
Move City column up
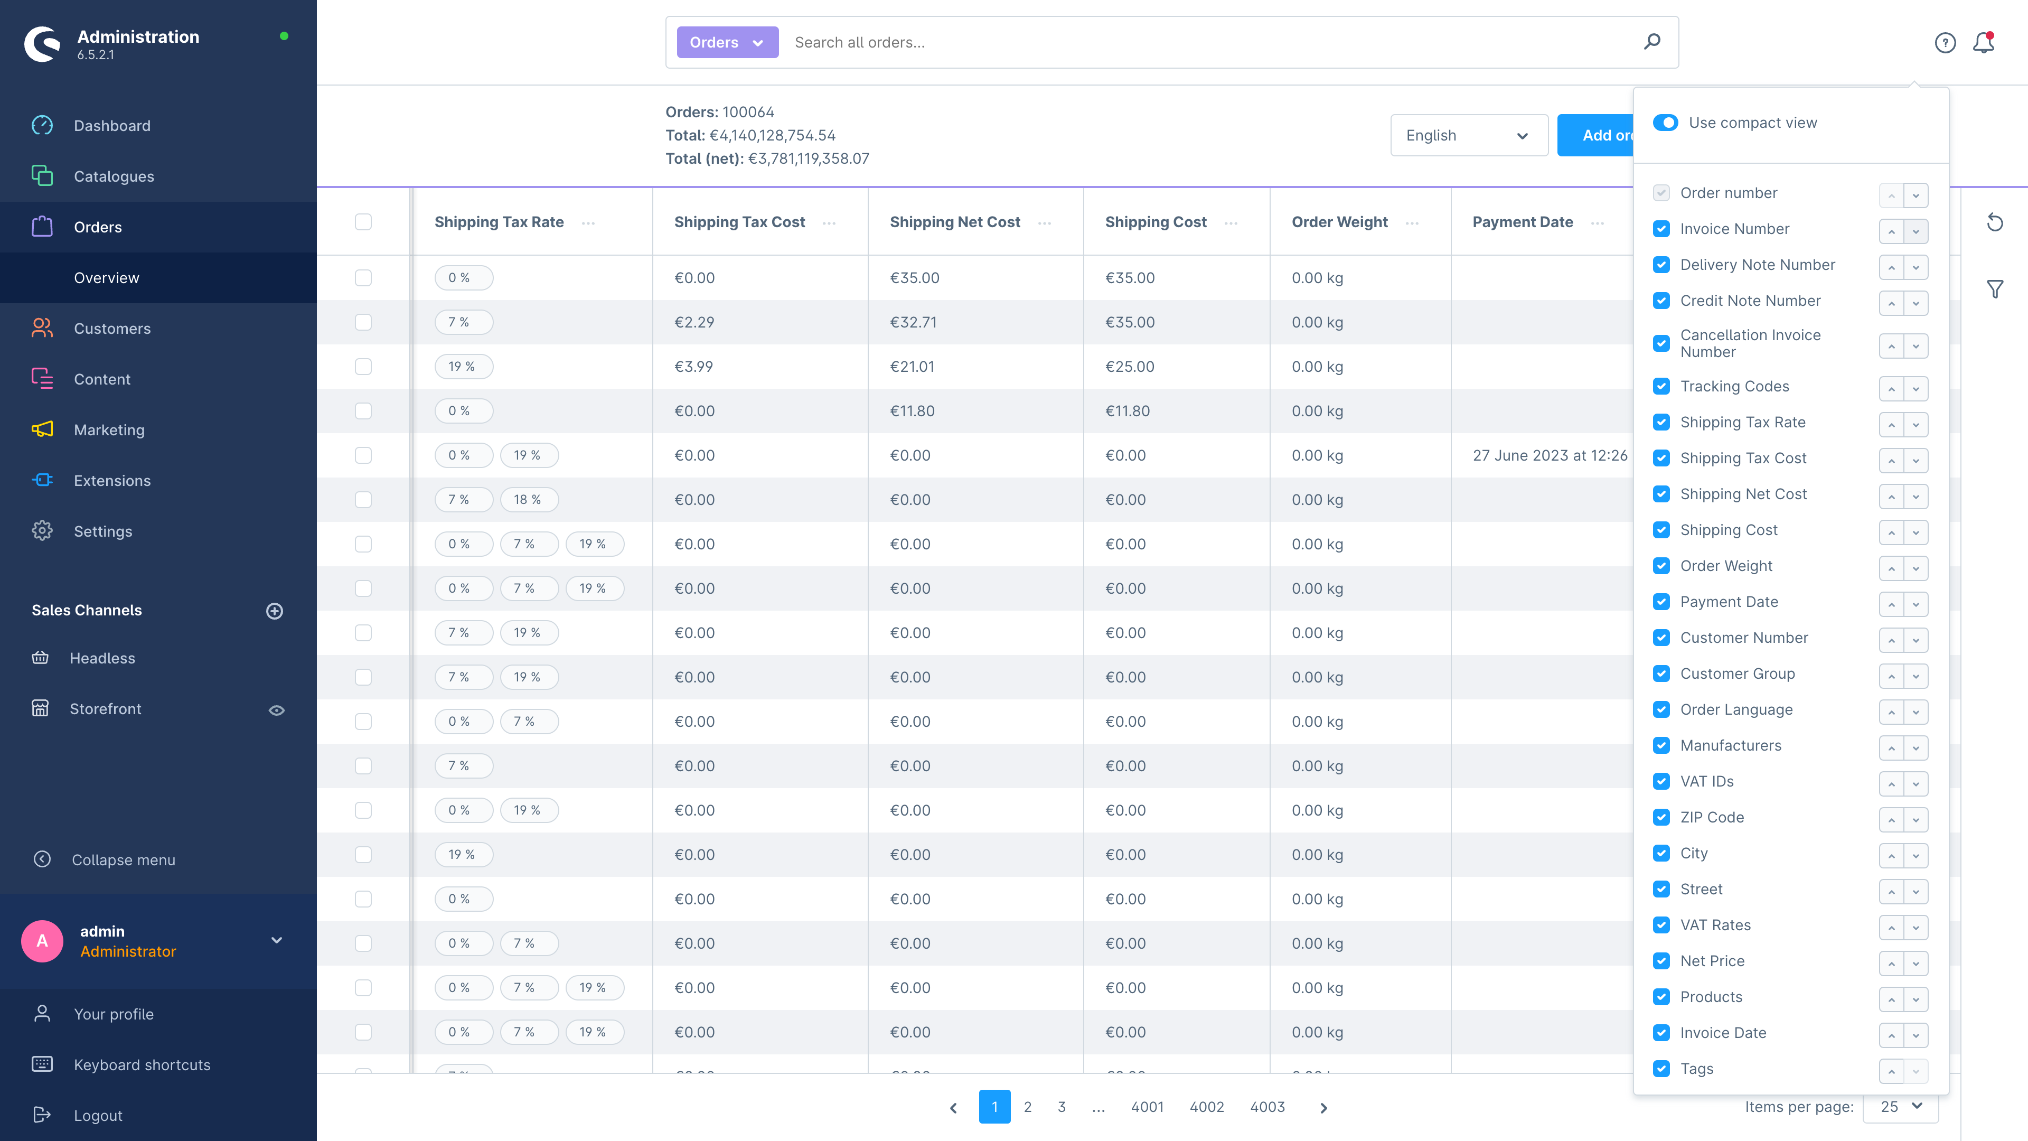(1891, 856)
